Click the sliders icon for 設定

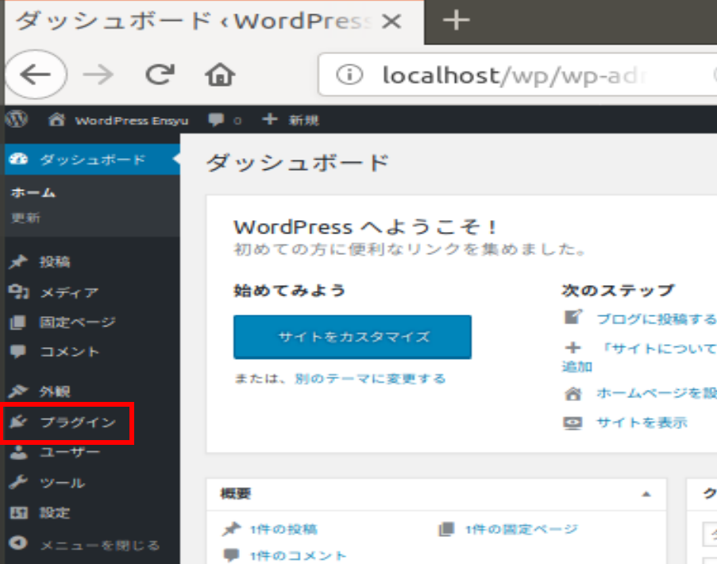pyautogui.click(x=18, y=513)
